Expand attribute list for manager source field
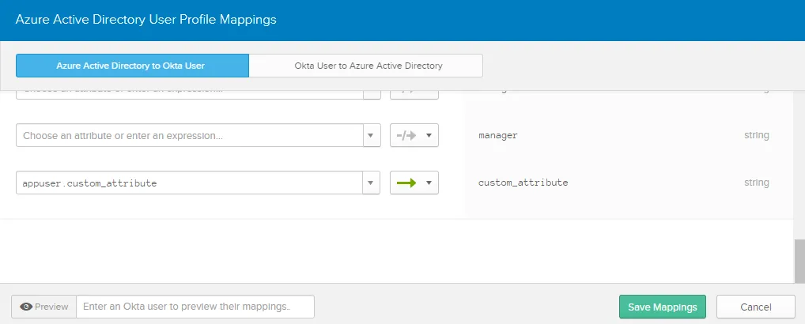The image size is (805, 324). pyautogui.click(x=372, y=135)
